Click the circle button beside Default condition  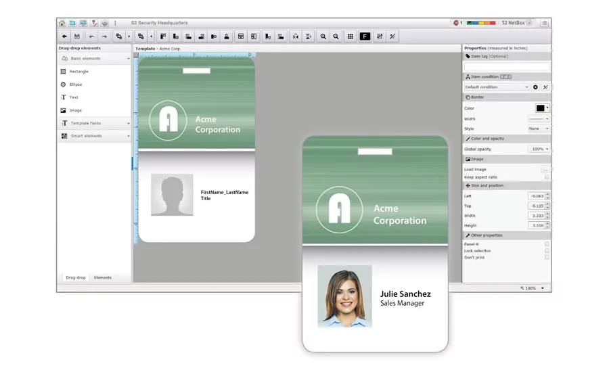(536, 87)
